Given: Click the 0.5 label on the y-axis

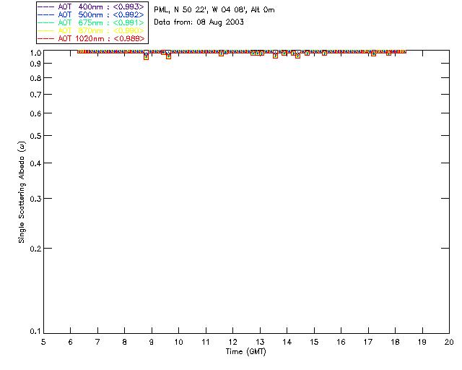Looking at the screenshot, I should point(35,136).
